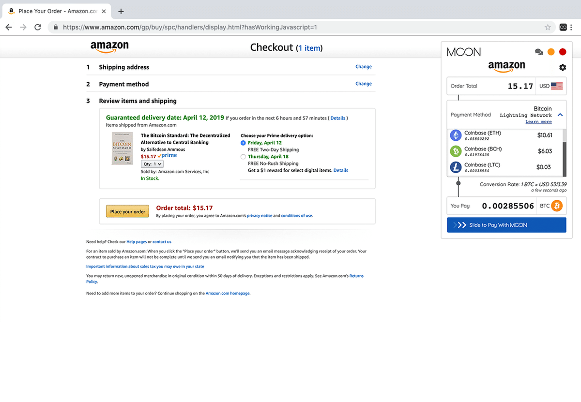This screenshot has height=402, width=581.
Task: Click the MOON extension icon in browser toolbar
Action: (563, 27)
